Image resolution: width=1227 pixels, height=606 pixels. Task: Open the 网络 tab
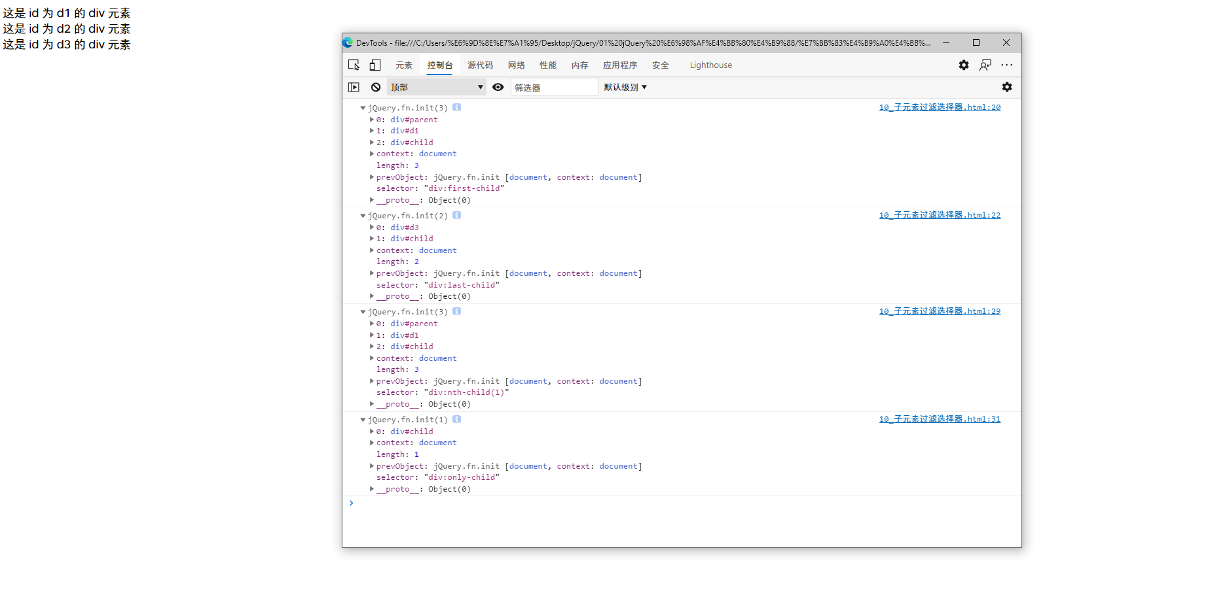coord(517,65)
